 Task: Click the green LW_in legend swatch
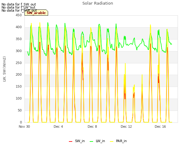point(92,141)
